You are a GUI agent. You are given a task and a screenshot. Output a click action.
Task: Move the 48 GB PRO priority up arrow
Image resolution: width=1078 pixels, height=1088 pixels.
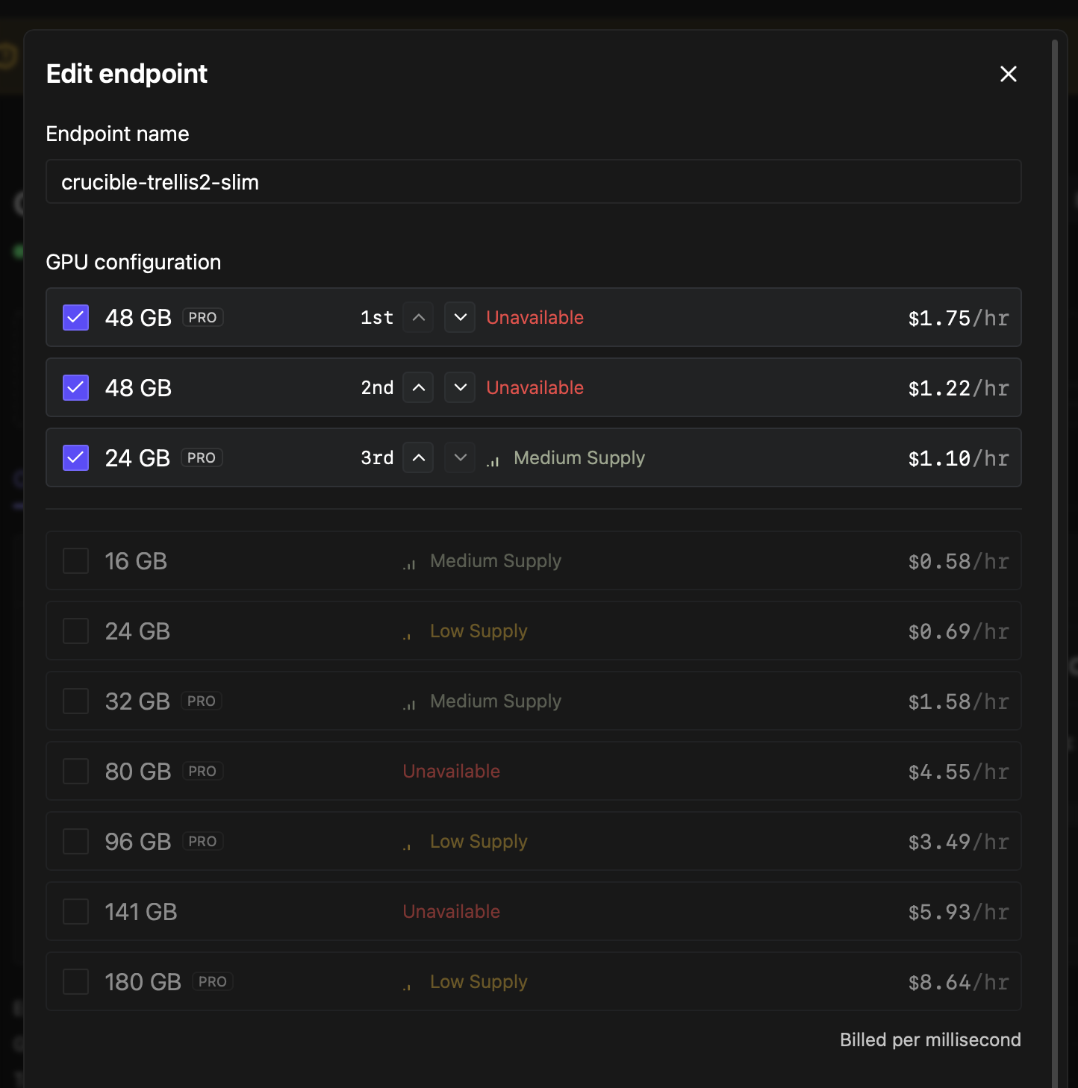(x=418, y=317)
